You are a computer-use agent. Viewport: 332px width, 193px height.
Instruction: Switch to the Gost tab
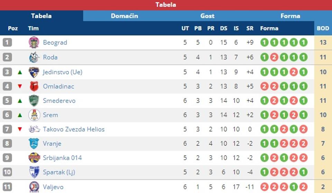(x=207, y=16)
